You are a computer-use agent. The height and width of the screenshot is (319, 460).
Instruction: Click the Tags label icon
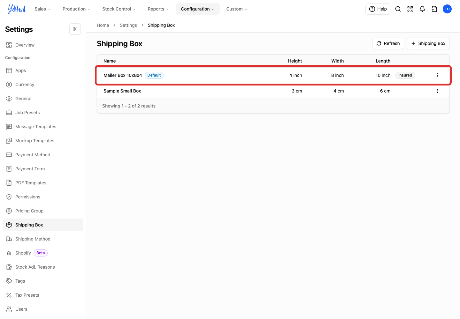[9, 281]
